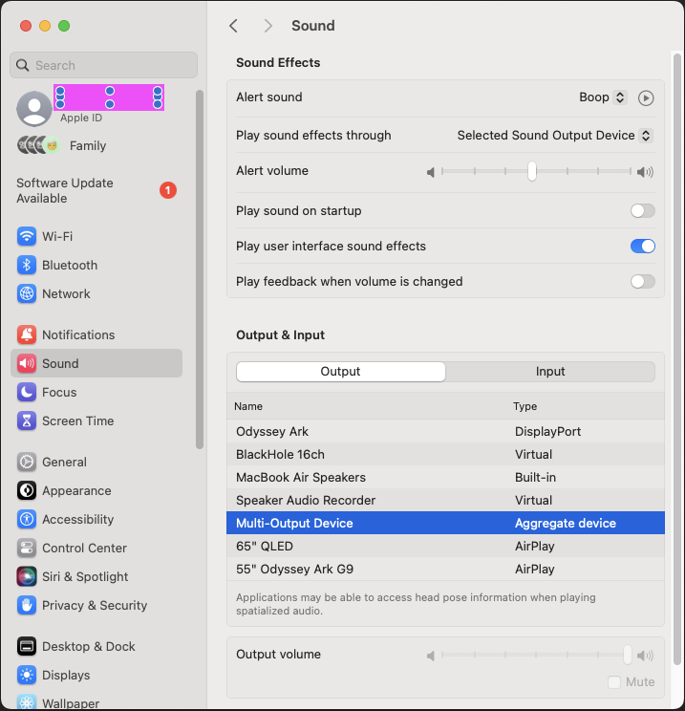Click the Search field

(x=104, y=65)
